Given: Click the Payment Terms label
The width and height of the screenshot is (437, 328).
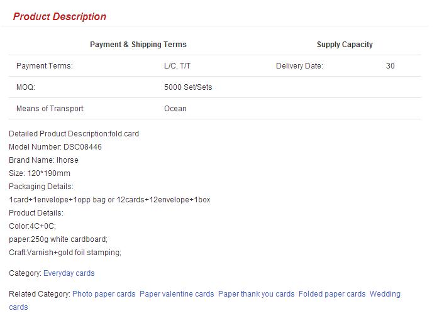Looking at the screenshot, I should 45,66.
